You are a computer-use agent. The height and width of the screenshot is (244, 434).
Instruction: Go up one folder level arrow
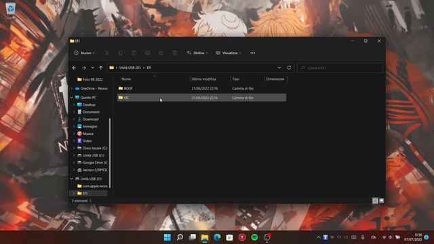(101, 68)
